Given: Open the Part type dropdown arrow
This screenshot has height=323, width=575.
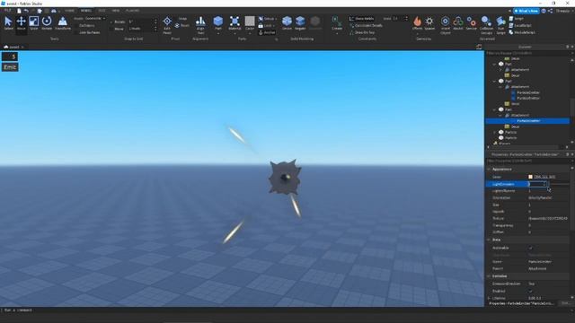Looking at the screenshot, I should [x=217, y=33].
